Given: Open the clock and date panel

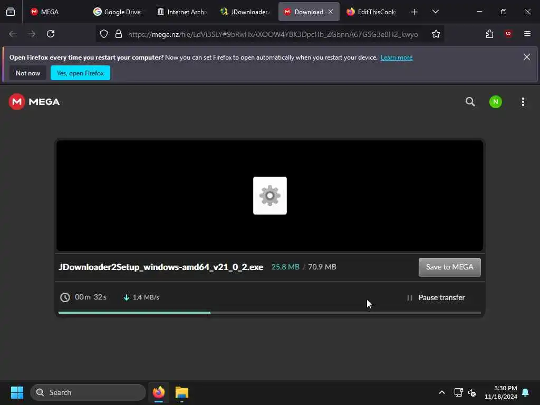Looking at the screenshot, I should click(501, 392).
